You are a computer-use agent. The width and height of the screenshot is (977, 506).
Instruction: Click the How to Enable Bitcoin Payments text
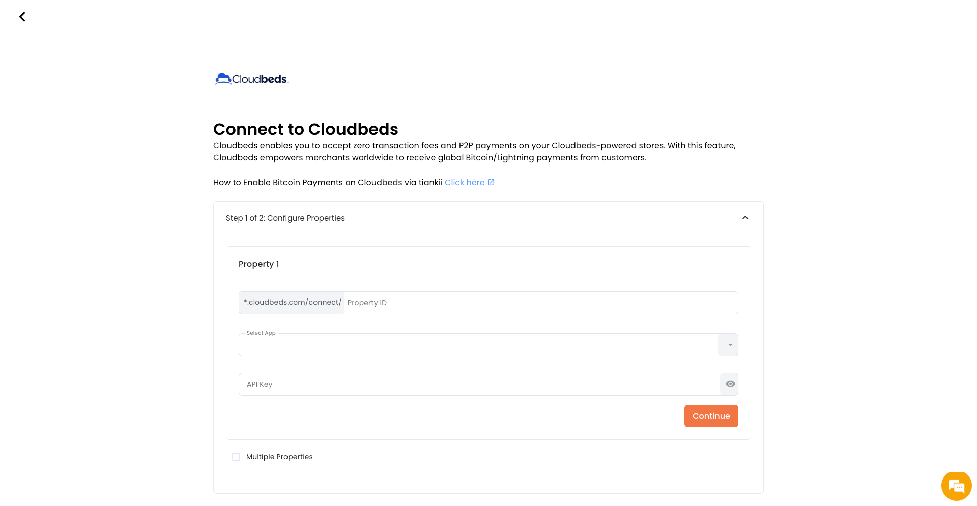point(328,183)
